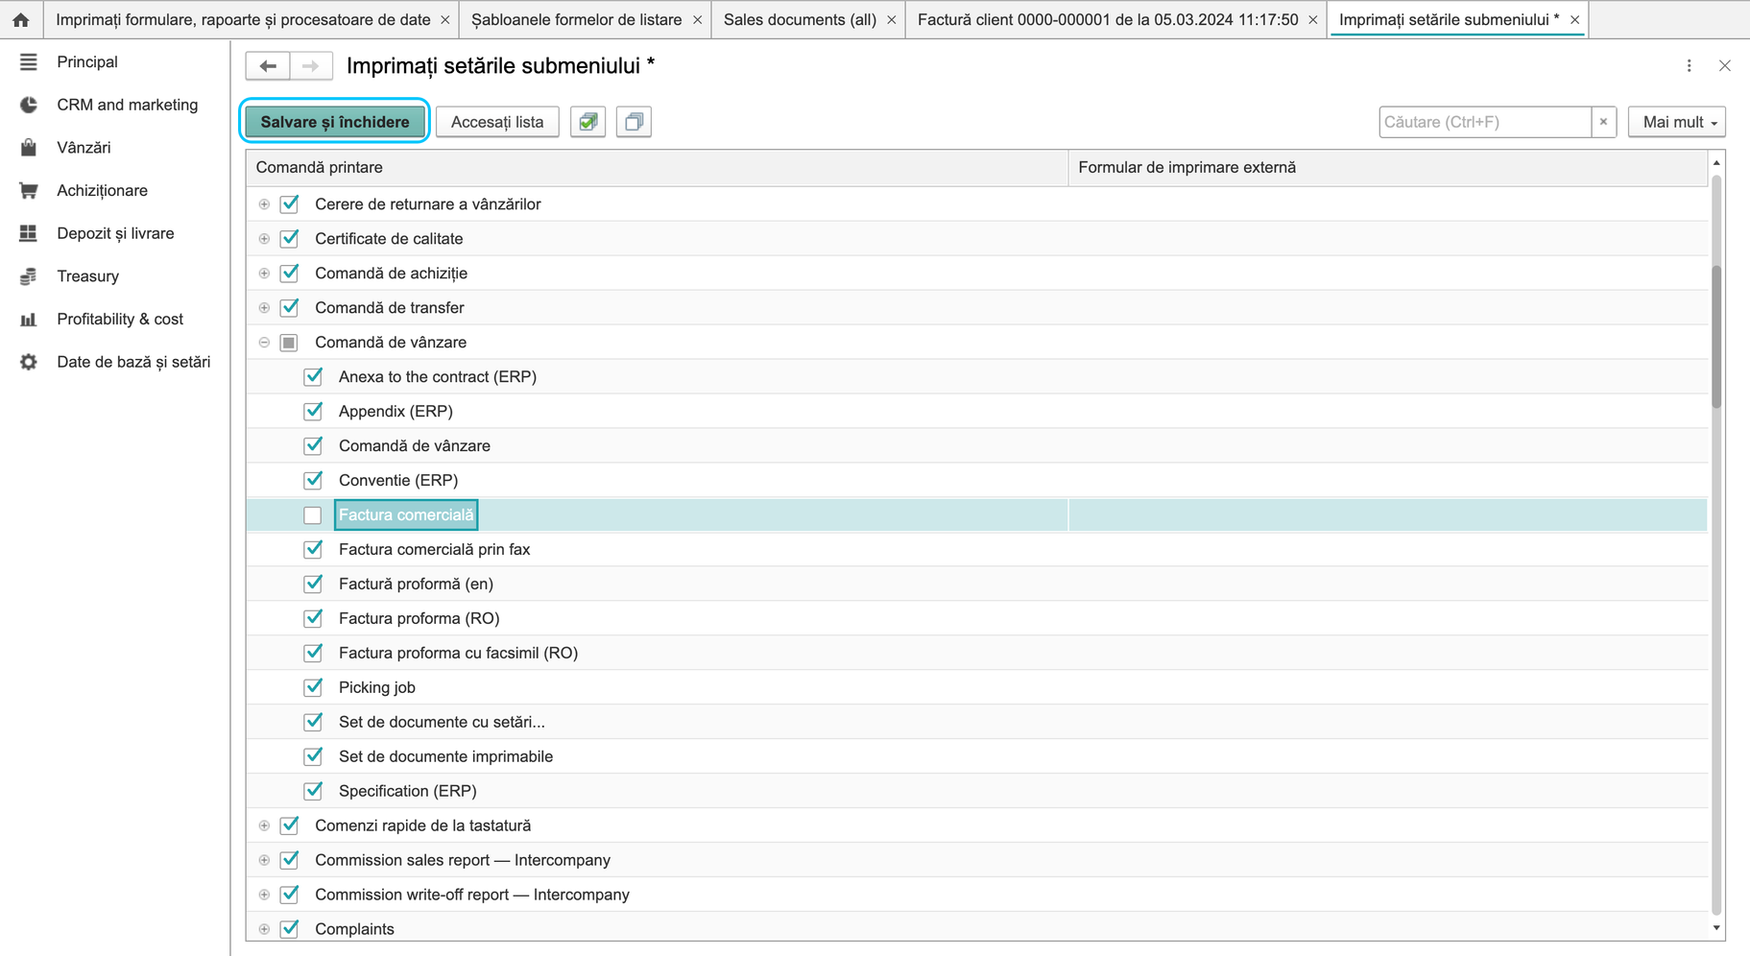
Task: Close the Sales documents (all) tab
Action: [892, 19]
